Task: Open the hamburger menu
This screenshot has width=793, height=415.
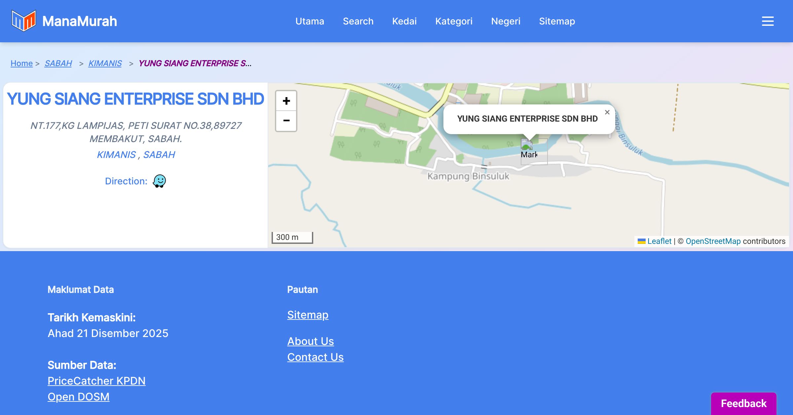Action: click(768, 21)
